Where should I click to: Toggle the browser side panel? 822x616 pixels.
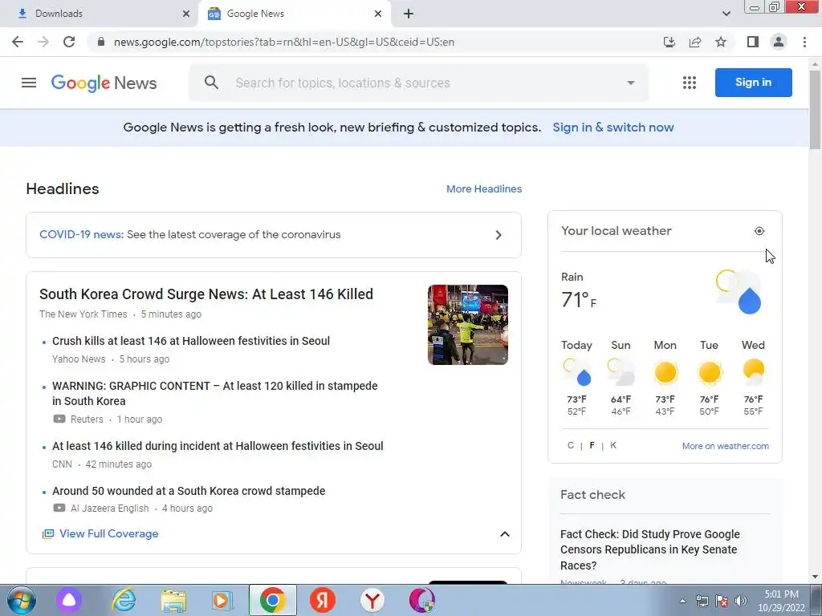pyautogui.click(x=753, y=42)
